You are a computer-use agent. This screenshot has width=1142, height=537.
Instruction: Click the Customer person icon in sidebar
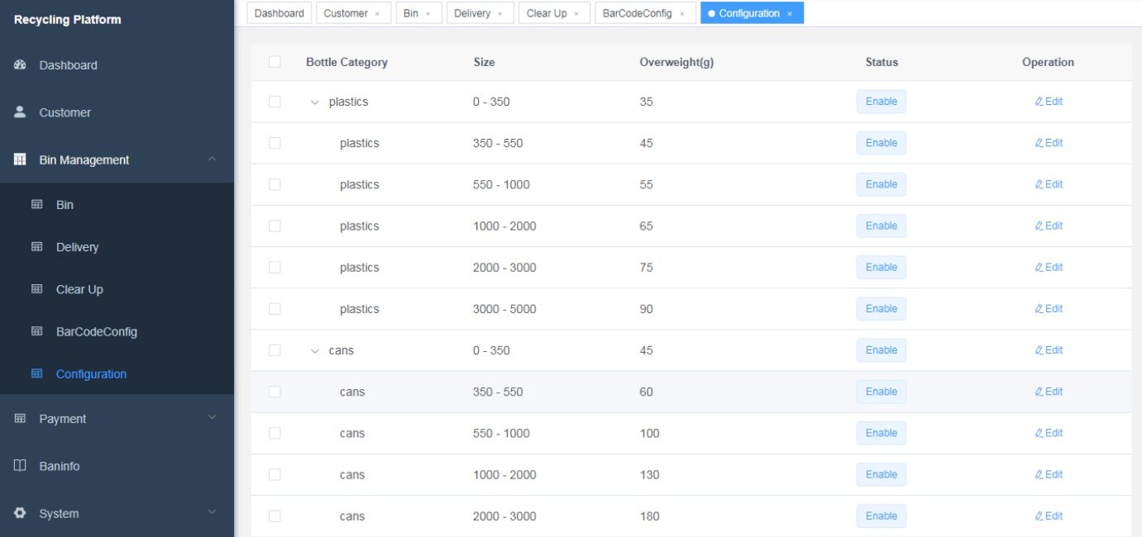coord(21,112)
